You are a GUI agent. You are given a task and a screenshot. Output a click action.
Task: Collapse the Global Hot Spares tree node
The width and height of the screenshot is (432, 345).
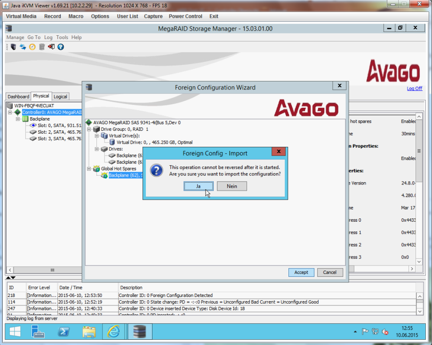[89, 168]
